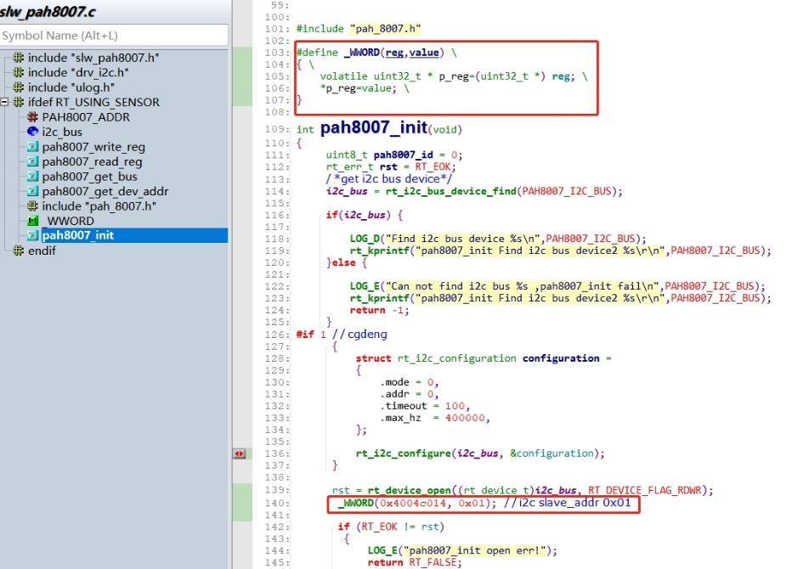The image size is (786, 569).
Task: Click .max_hz value 400000
Action: tap(465, 418)
